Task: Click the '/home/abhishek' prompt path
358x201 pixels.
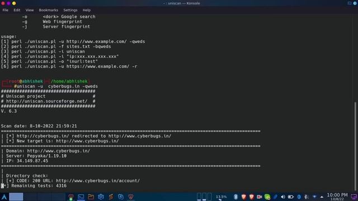Action: pos(69,82)
